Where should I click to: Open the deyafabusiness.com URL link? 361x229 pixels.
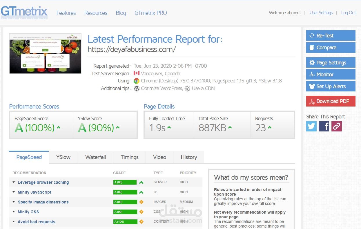(x=132, y=49)
